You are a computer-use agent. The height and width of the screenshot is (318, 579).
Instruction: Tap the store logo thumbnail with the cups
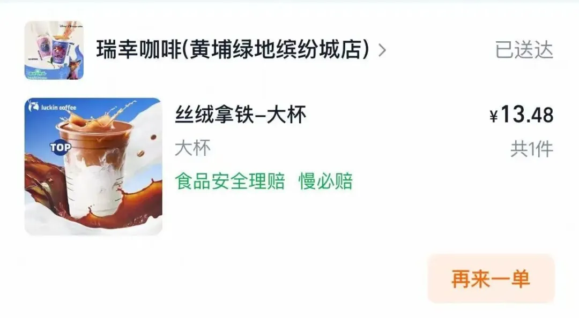(54, 50)
